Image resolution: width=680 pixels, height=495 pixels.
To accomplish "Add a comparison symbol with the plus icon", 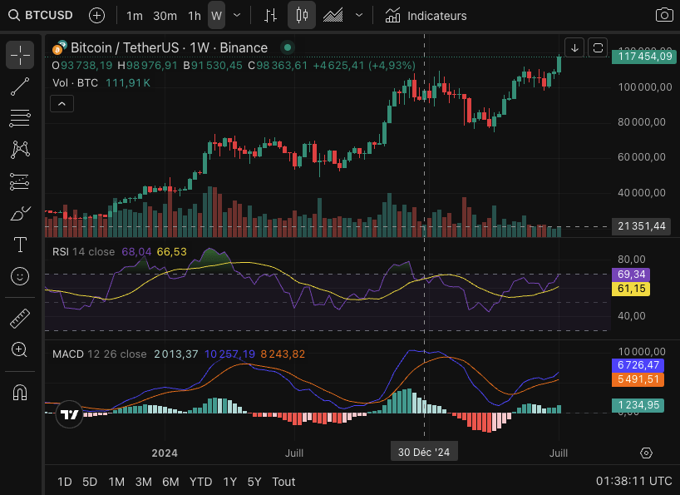I will [x=96, y=16].
